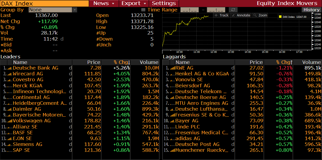Open the Group By dropdown

tap(74, 10)
